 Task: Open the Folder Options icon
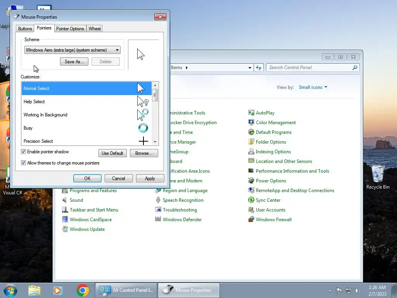click(251, 142)
